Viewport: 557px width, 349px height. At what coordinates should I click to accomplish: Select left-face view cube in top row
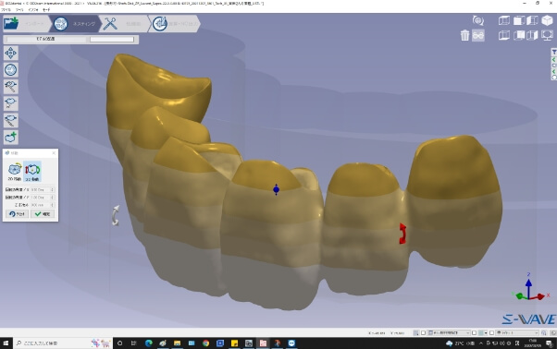[533, 20]
